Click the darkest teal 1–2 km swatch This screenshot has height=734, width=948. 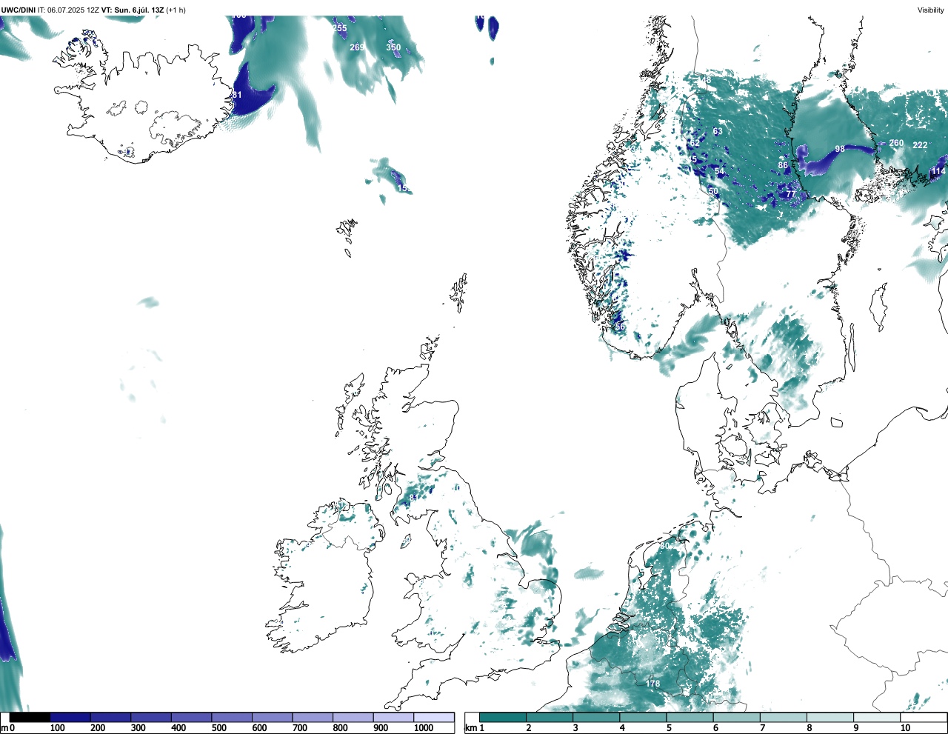tap(503, 717)
